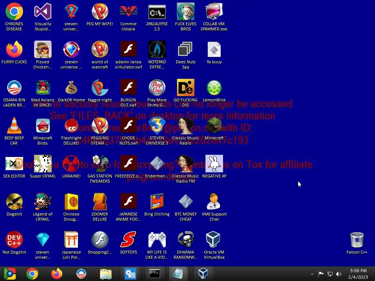This screenshot has height=281, width=375.
Task: Open File Explorer from the taskbar
Action: pos(106,274)
